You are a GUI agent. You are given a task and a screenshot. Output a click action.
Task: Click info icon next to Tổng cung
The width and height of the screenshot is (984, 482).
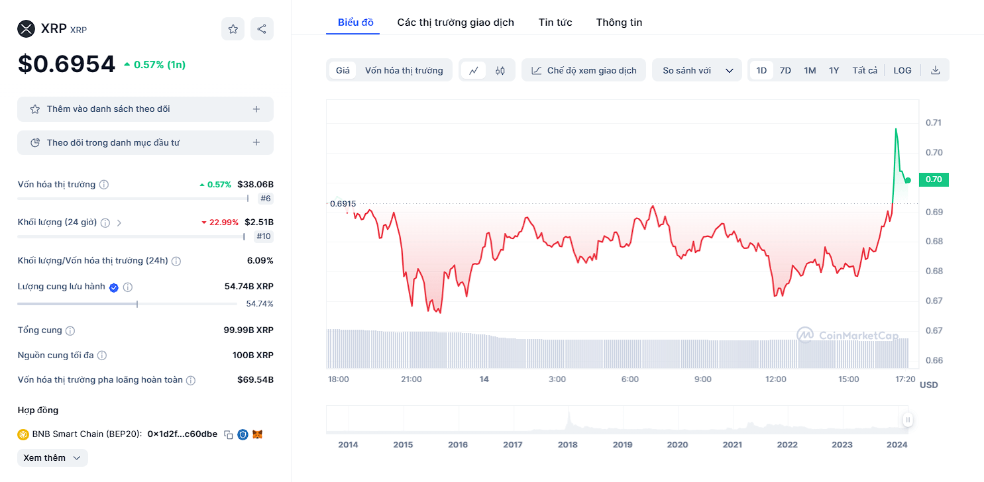pos(70,330)
